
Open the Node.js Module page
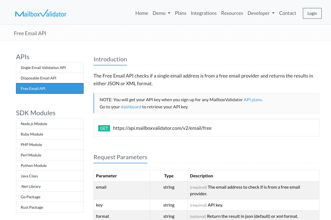(50, 124)
